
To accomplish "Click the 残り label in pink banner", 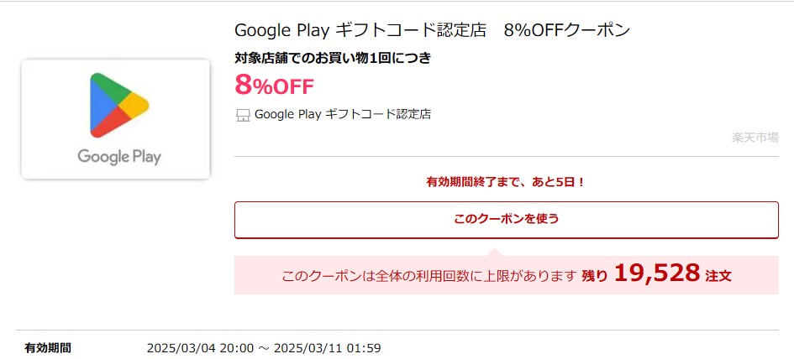I will click(x=594, y=276).
